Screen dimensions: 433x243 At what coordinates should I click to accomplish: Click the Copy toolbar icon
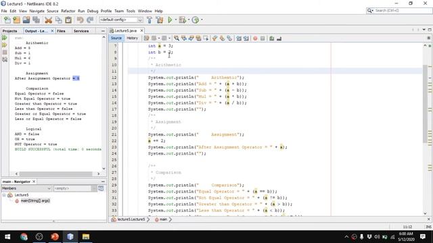coord(59,20)
